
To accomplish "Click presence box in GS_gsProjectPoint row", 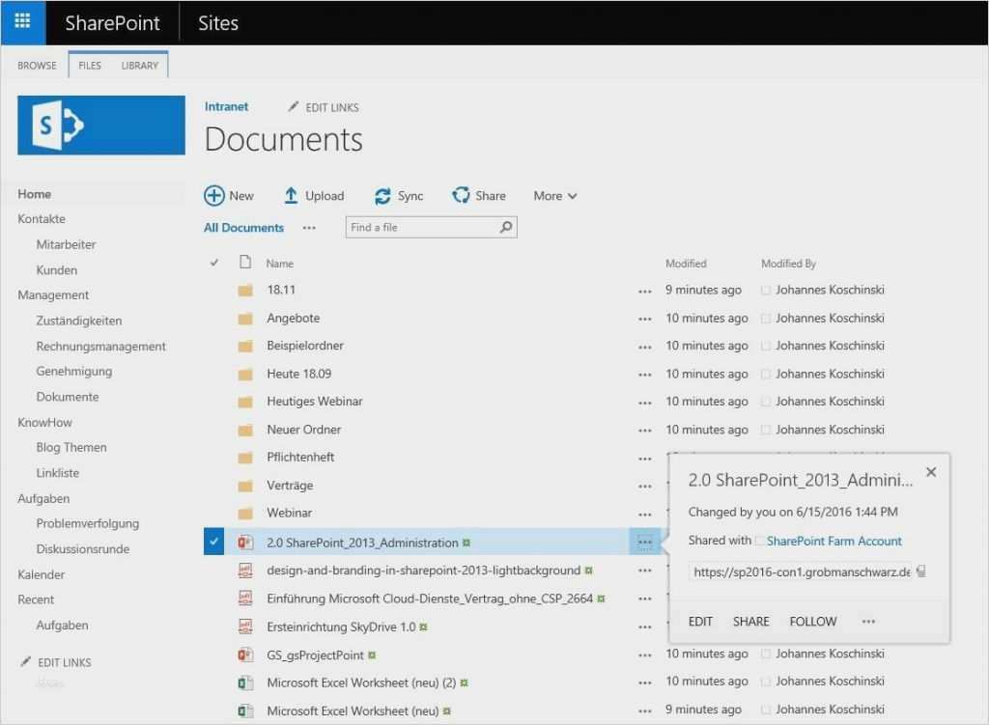I will [765, 654].
